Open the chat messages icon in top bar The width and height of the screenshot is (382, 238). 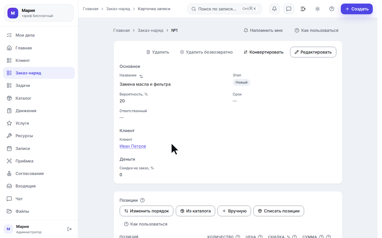pyautogui.click(x=289, y=9)
